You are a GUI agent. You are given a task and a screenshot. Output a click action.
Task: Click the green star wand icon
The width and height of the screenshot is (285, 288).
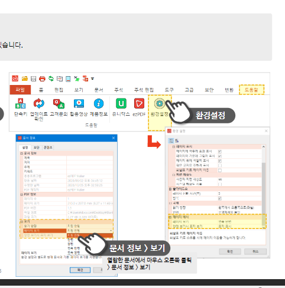click(77, 78)
